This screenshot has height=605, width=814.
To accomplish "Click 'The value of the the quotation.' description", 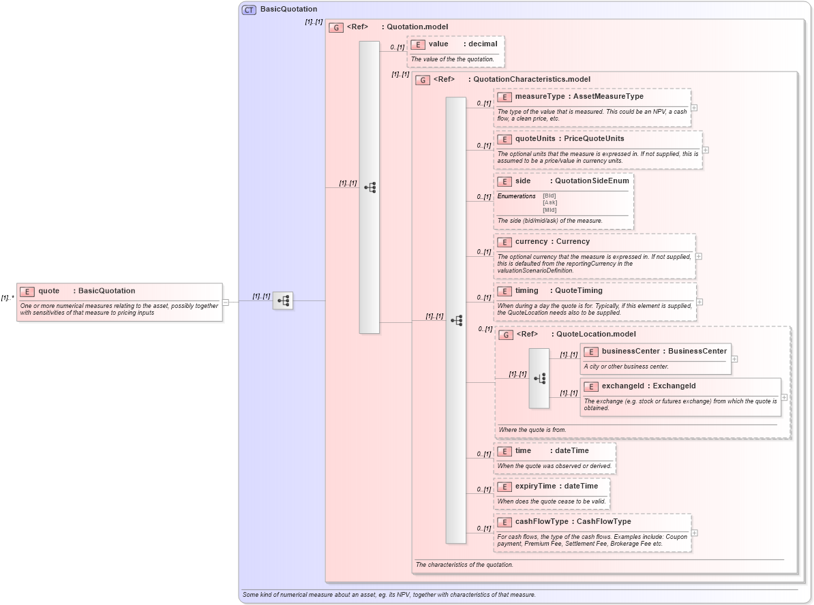I will coord(453,59).
